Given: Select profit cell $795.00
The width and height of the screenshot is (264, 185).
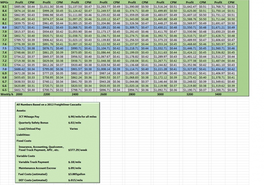Looking at the screenshot, I should click(x=47, y=69).
